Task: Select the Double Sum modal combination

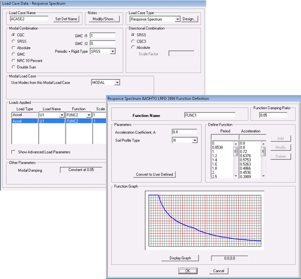Action: (x=15, y=67)
